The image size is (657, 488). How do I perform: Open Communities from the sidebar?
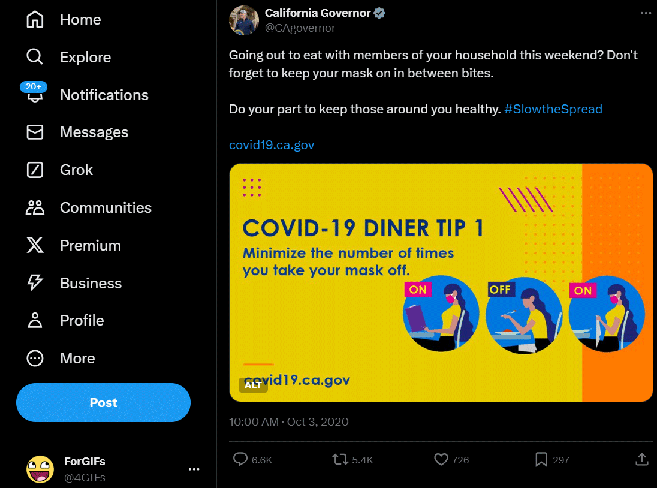click(35, 208)
